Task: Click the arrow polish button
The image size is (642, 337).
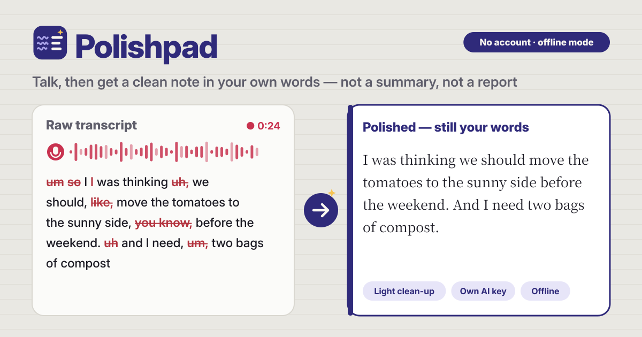Action: 321,210
